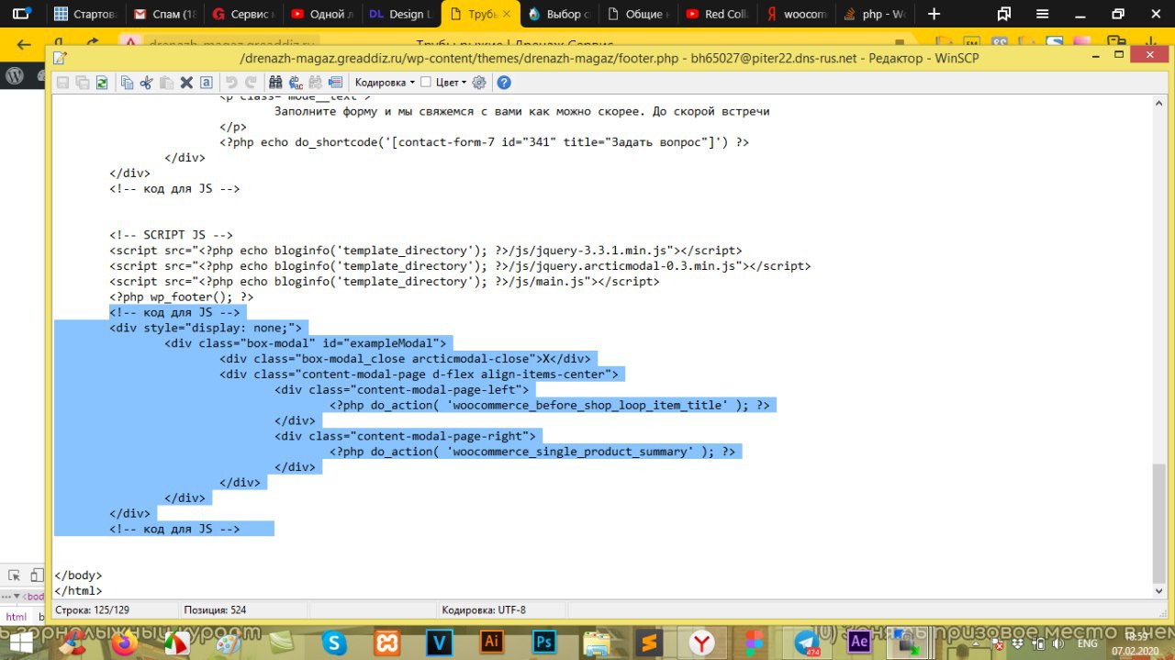Screen dimensions: 1175x660
Task: Click the html breadcrumb in devtools
Action: click(x=17, y=617)
